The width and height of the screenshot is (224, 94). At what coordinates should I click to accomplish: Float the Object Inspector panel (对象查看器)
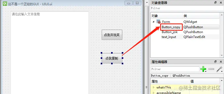pos(215,3)
